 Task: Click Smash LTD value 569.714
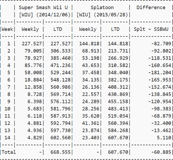pyautogui.click(x=60, y=94)
